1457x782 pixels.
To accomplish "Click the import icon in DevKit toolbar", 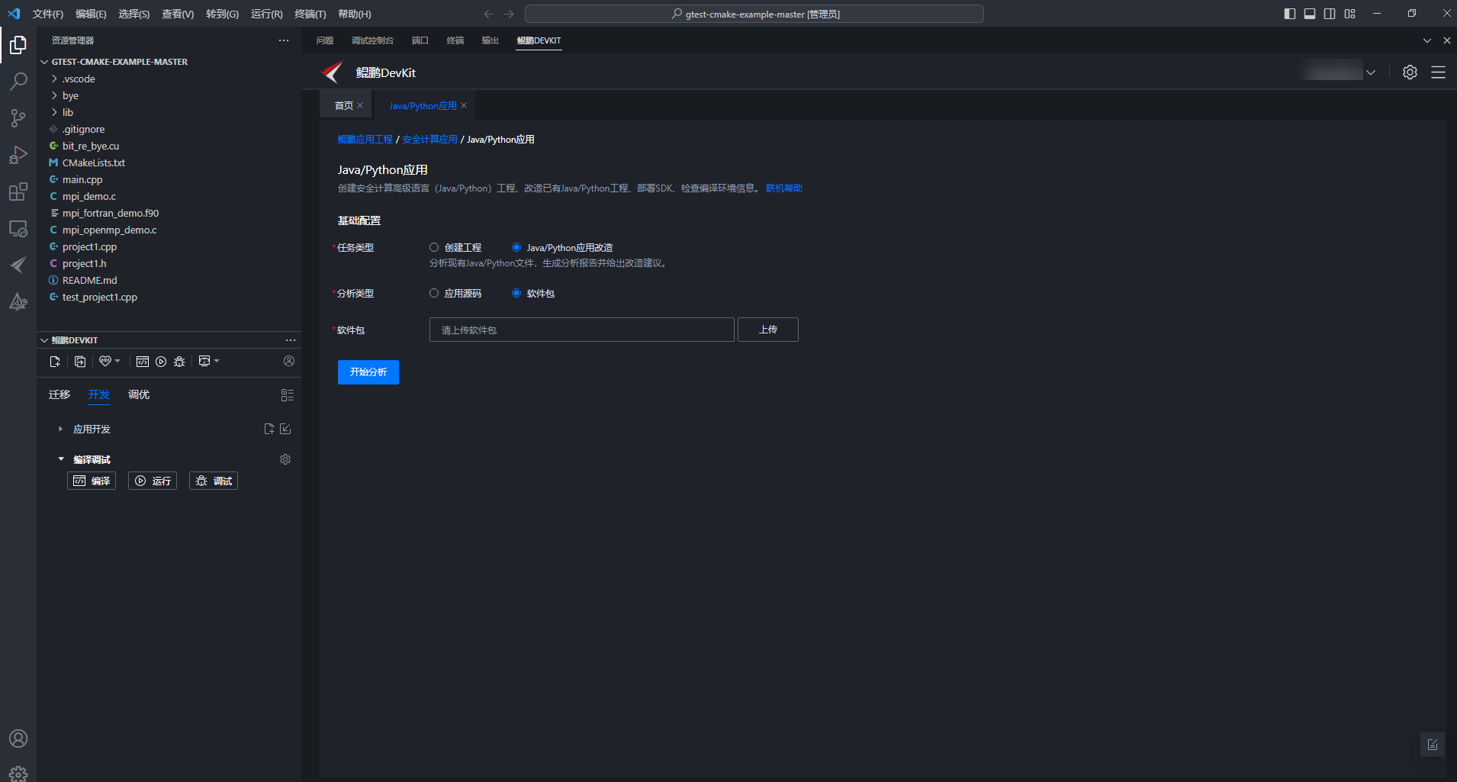I will [x=80, y=362].
